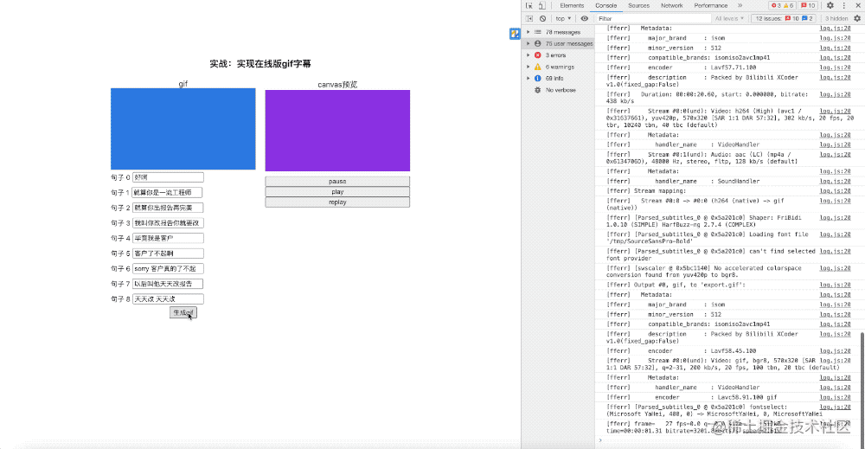The image size is (865, 449).
Task: Select the 69 info filter row
Action: pyautogui.click(x=557, y=79)
